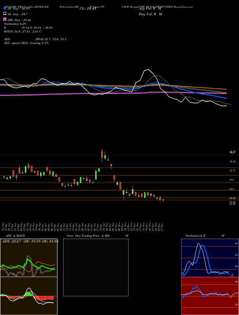Click the white line peak in the moving-average chart
Viewport: 239px width, 315px height.
[148, 70]
